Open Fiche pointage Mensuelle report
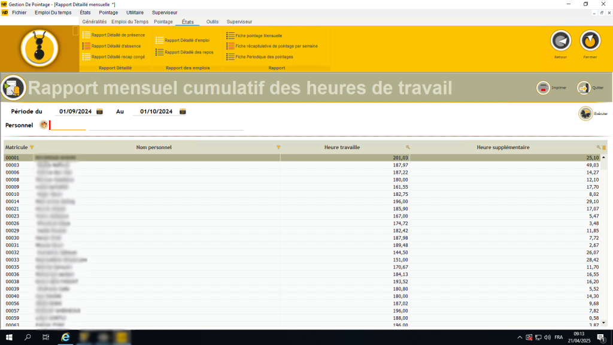613x345 pixels. point(258,36)
